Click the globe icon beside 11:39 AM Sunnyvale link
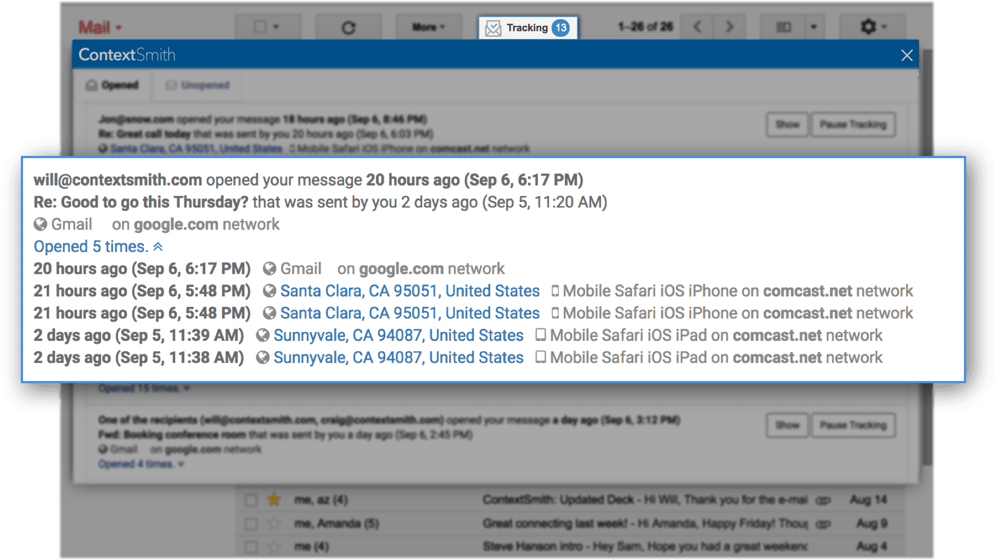998x560 pixels. pyautogui.click(x=263, y=335)
